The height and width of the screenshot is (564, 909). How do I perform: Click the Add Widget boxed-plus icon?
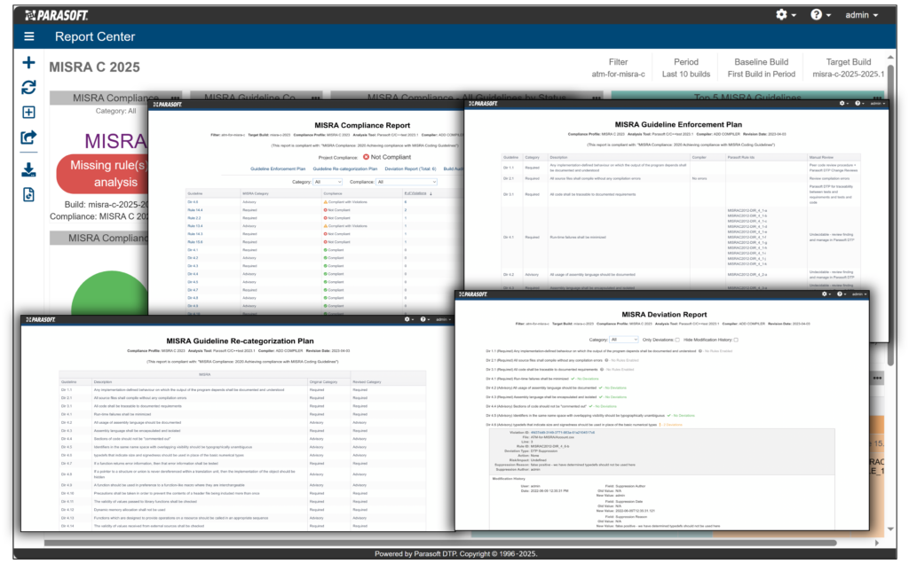(28, 113)
